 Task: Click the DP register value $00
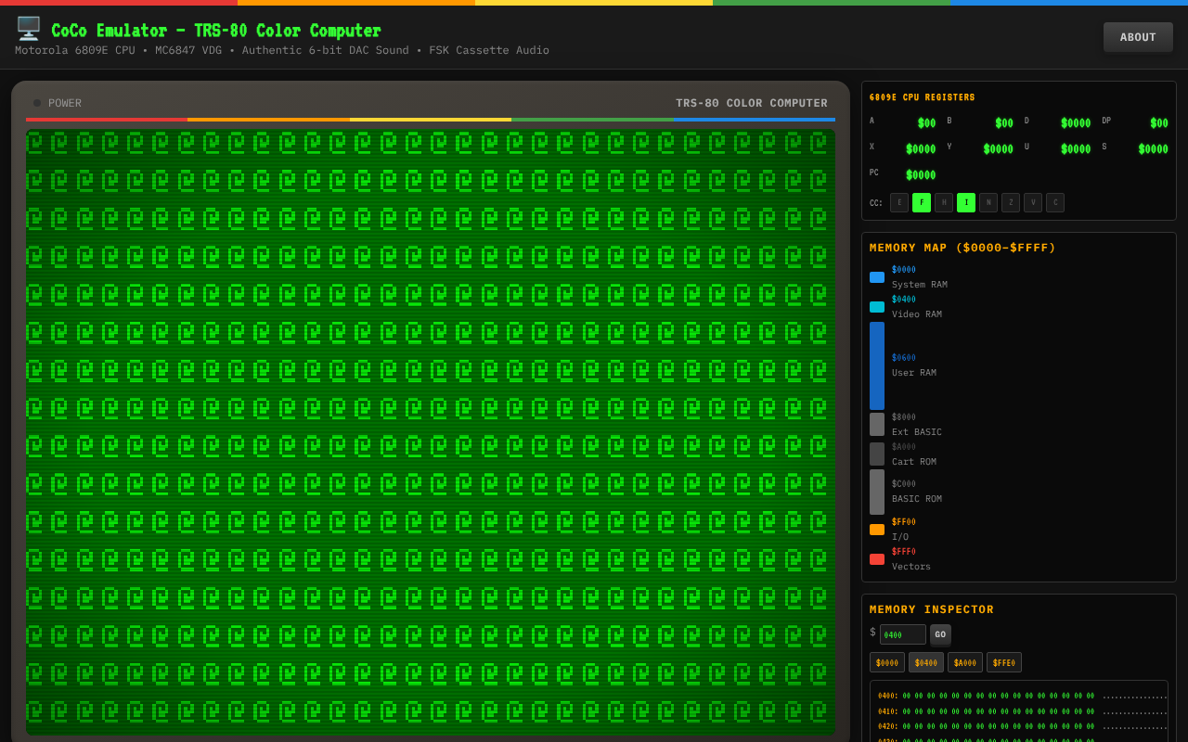click(x=1159, y=122)
